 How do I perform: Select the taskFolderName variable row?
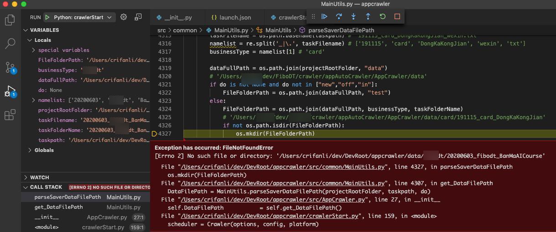pyautogui.click(x=85, y=130)
